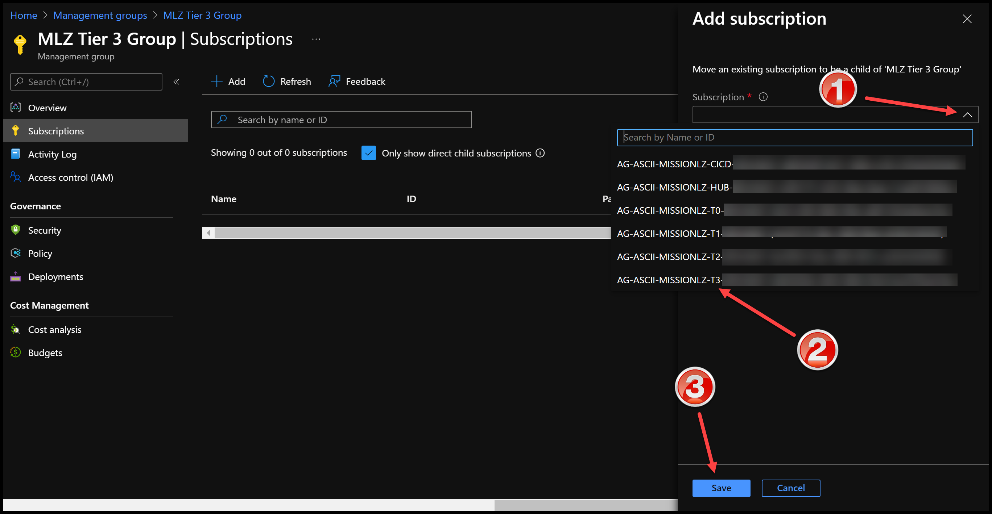Open the Overview menu item
Viewport: 992px width, 514px height.
tap(95, 107)
